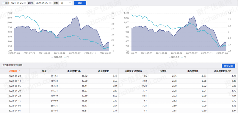Click PE change rate -8.81
The height and width of the screenshot is (113, 238).
click(144, 96)
